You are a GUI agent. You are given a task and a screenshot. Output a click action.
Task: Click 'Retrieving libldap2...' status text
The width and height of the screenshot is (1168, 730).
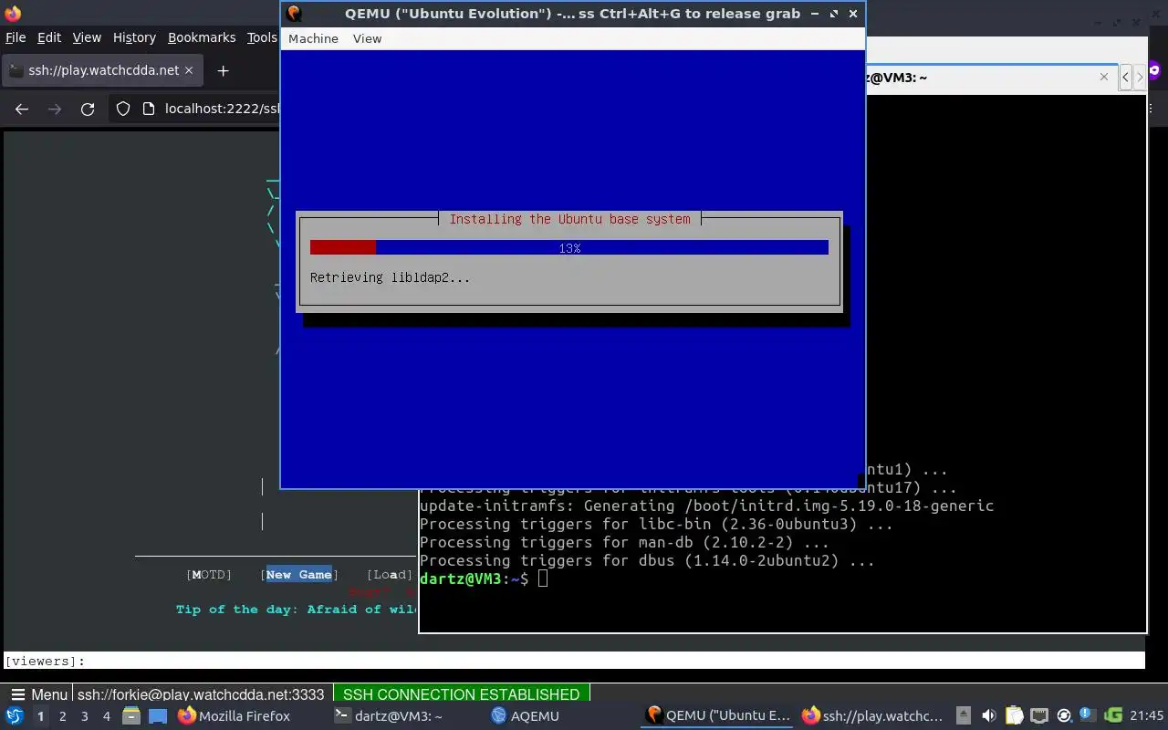click(x=390, y=277)
